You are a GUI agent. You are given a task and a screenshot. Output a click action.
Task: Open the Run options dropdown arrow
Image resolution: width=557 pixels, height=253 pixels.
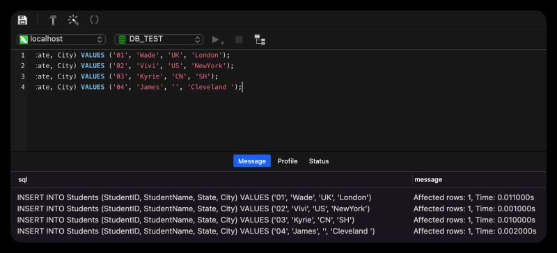(223, 43)
